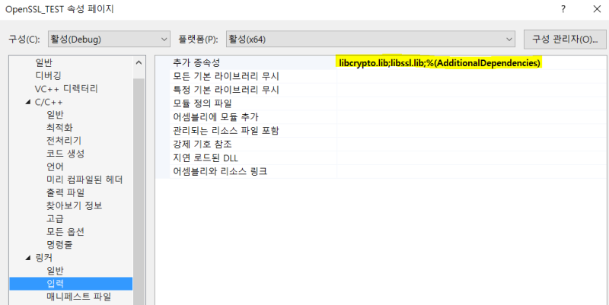Select VC++ 디렉터리 in the tree
The image size is (609, 305).
point(66,88)
